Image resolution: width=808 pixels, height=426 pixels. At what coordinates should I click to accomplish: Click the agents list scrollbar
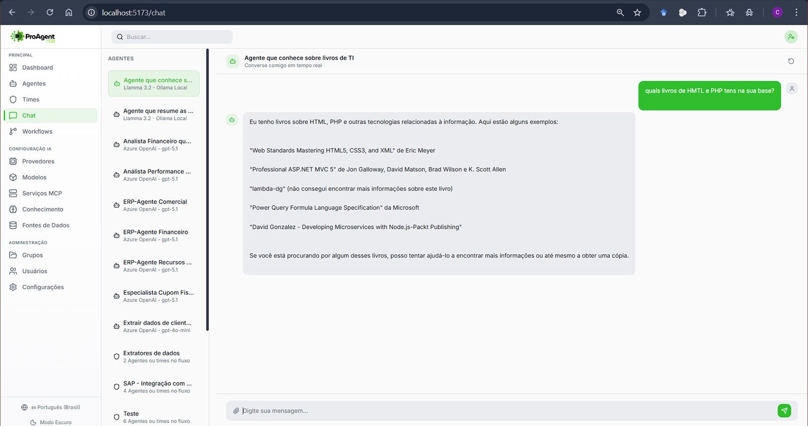pos(207,188)
